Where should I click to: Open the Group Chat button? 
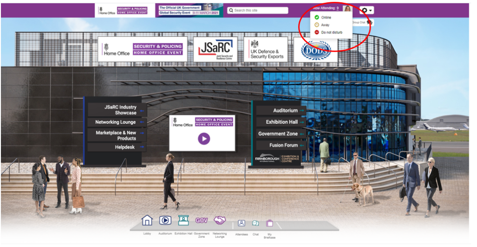click(x=362, y=22)
